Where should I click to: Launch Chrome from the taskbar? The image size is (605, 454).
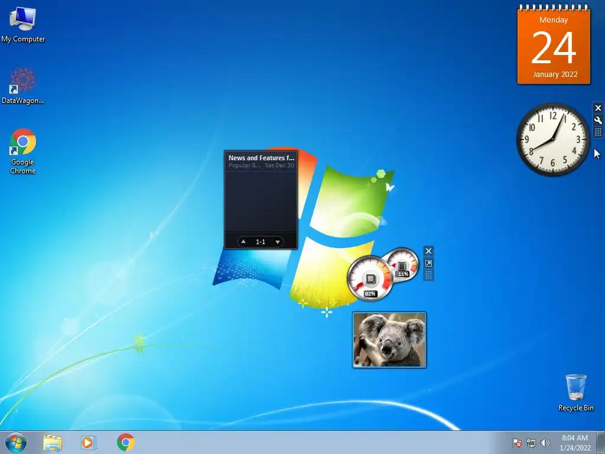point(126,442)
